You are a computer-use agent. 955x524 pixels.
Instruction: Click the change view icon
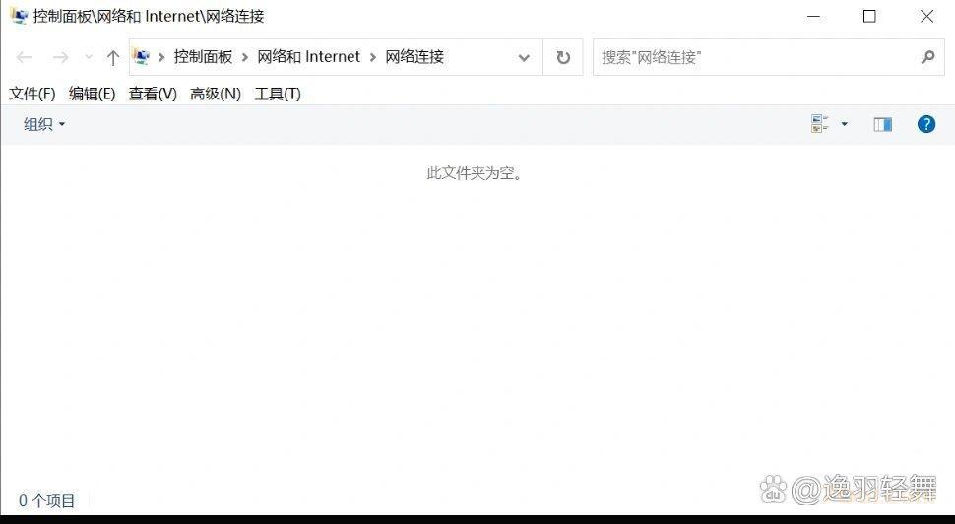(820, 124)
